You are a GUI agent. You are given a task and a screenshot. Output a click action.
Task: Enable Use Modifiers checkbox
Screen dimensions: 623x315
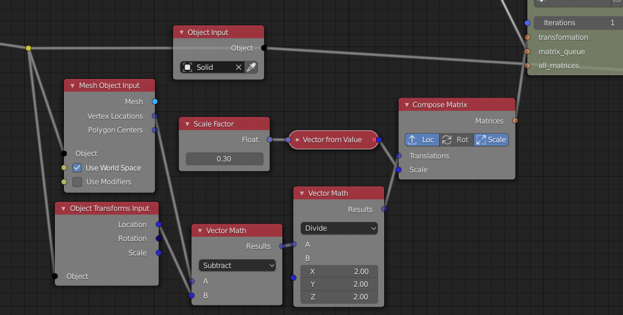click(77, 182)
